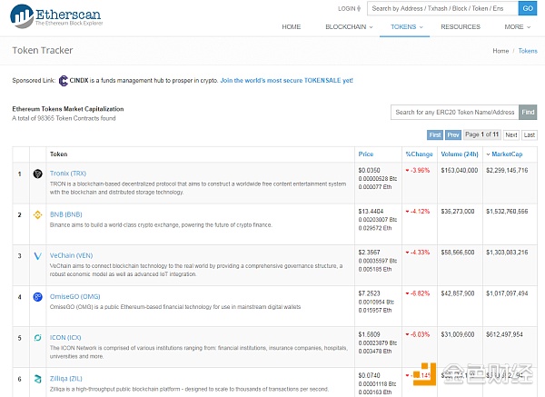
Task: Open the ICON (ICX) token link
Action: (65, 338)
